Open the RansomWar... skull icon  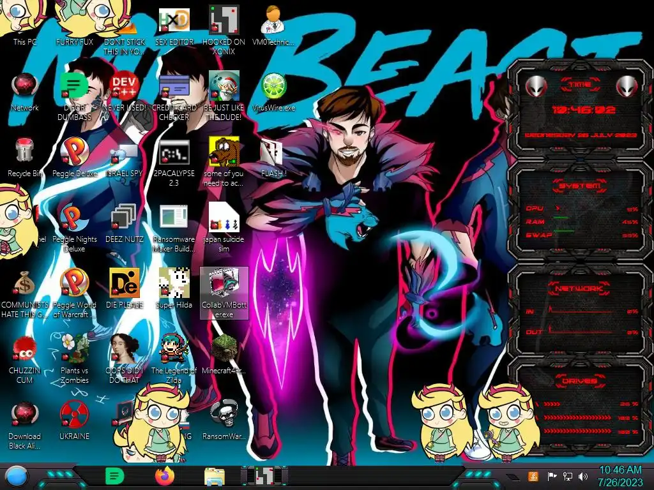point(224,420)
